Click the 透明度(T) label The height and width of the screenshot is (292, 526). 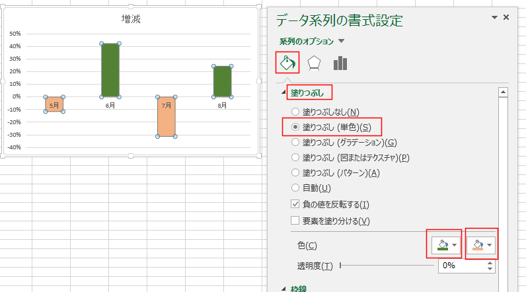click(x=315, y=266)
